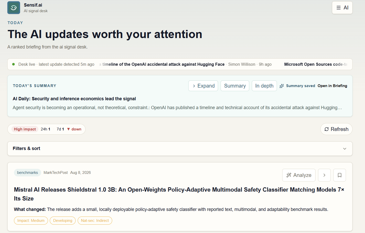The height and width of the screenshot is (233, 365).
Task: Click the 24h count in the impact pill
Action: point(45,129)
